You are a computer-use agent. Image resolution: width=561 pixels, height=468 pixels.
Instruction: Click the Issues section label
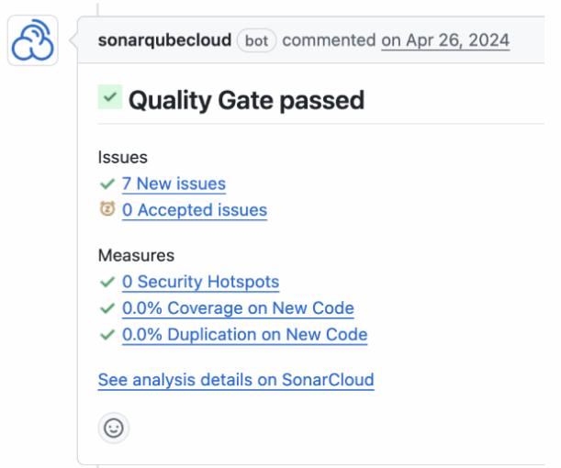(122, 158)
